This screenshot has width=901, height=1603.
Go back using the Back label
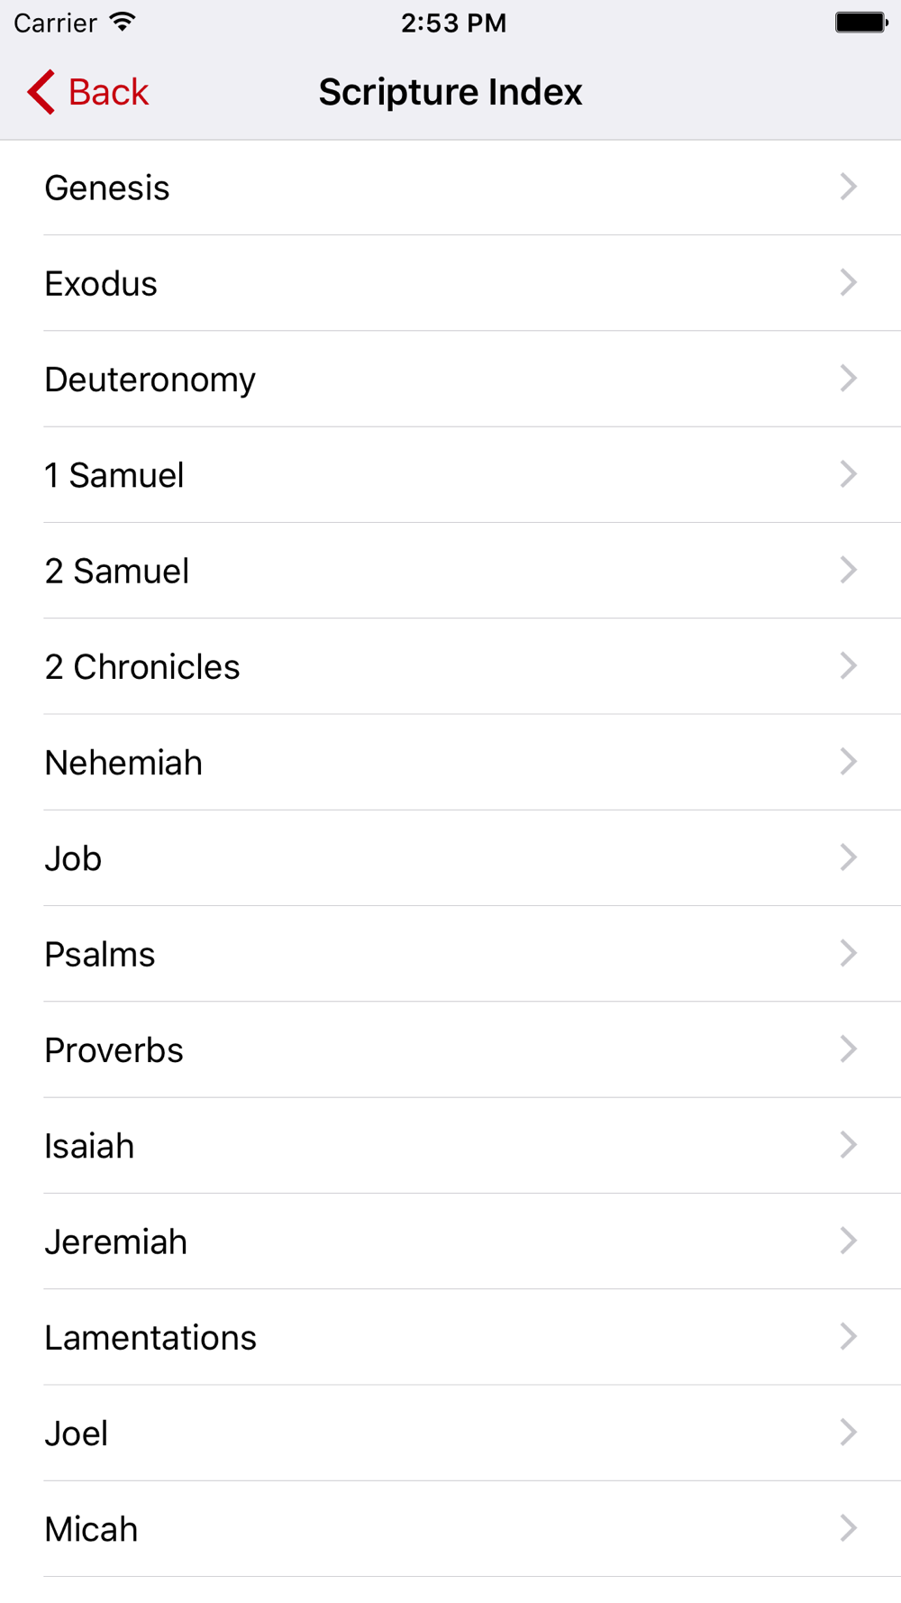tap(108, 92)
